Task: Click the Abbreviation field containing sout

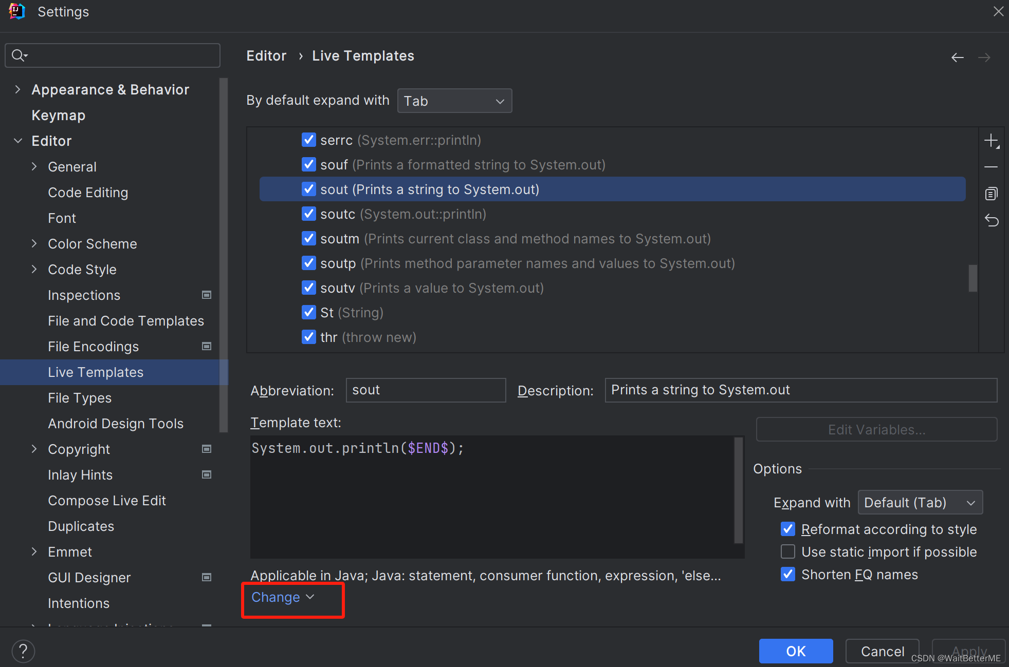Action: 426,390
